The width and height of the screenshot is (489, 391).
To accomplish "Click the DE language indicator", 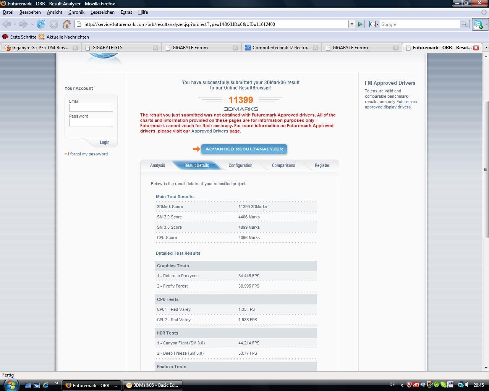I will [x=392, y=385].
